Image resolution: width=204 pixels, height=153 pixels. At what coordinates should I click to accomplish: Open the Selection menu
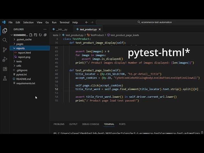point(28,22)
